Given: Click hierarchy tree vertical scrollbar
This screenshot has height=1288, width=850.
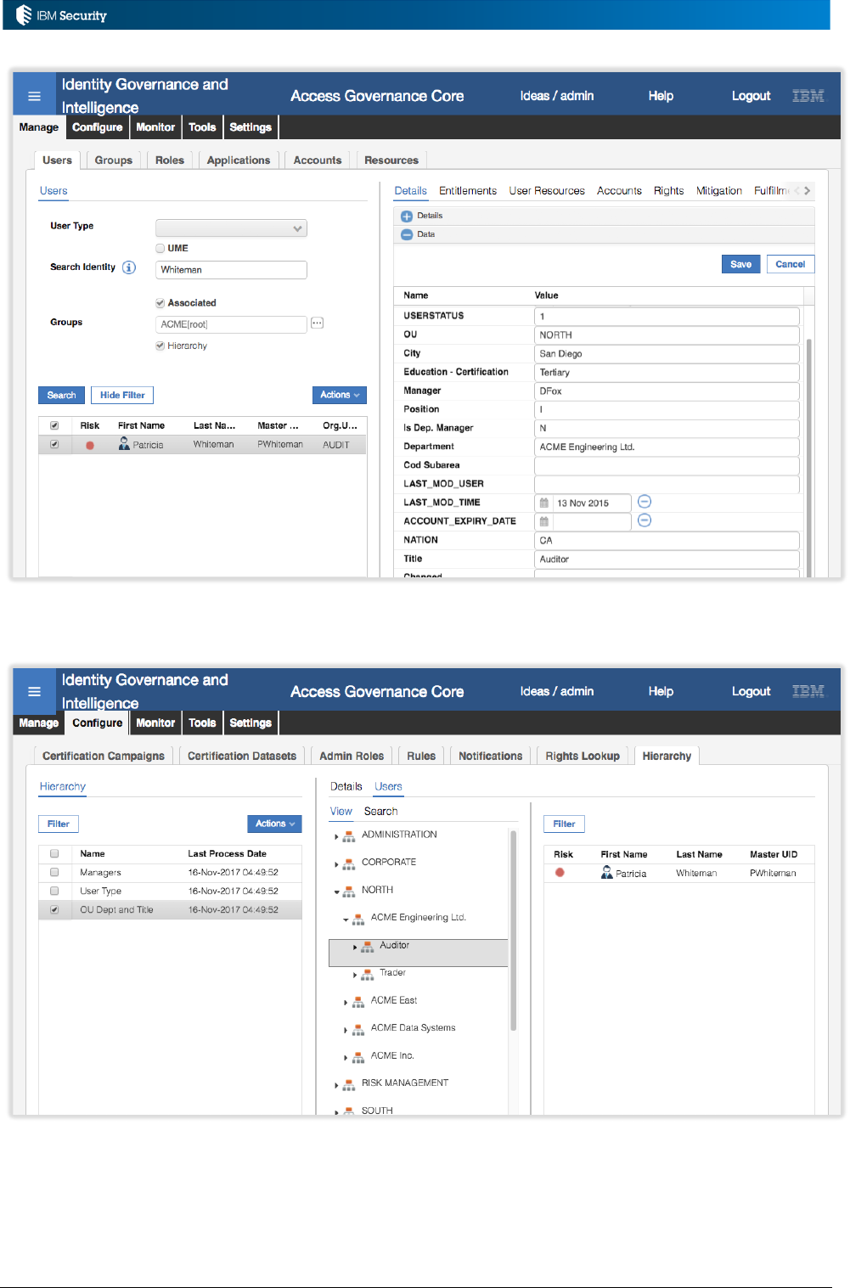Looking at the screenshot, I should 513,931.
